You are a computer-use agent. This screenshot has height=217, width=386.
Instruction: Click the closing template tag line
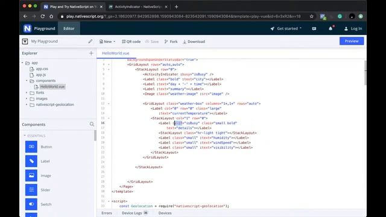[x=122, y=192]
